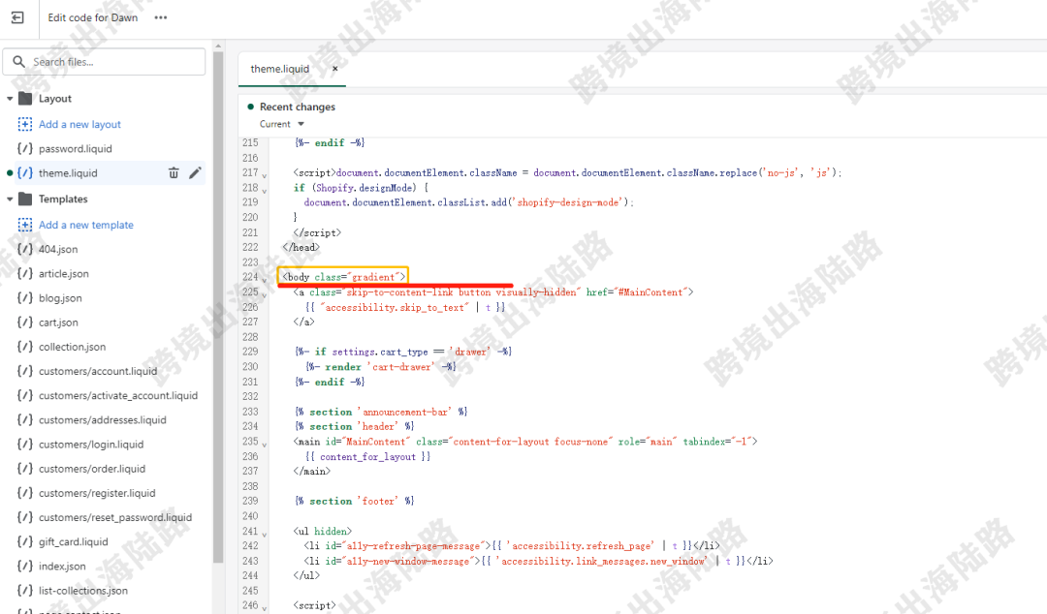This screenshot has width=1047, height=614.
Task: Click the cart.json file icon
Action: [24, 322]
